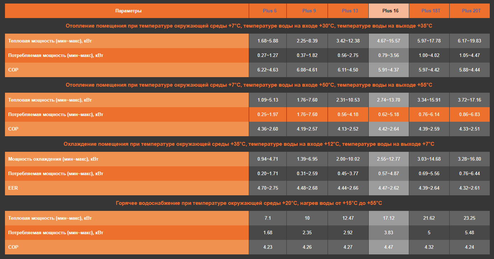This screenshot has width=494, height=259.
Task: Click the COP cell reading 6.22~4.63
Action: coord(268,70)
